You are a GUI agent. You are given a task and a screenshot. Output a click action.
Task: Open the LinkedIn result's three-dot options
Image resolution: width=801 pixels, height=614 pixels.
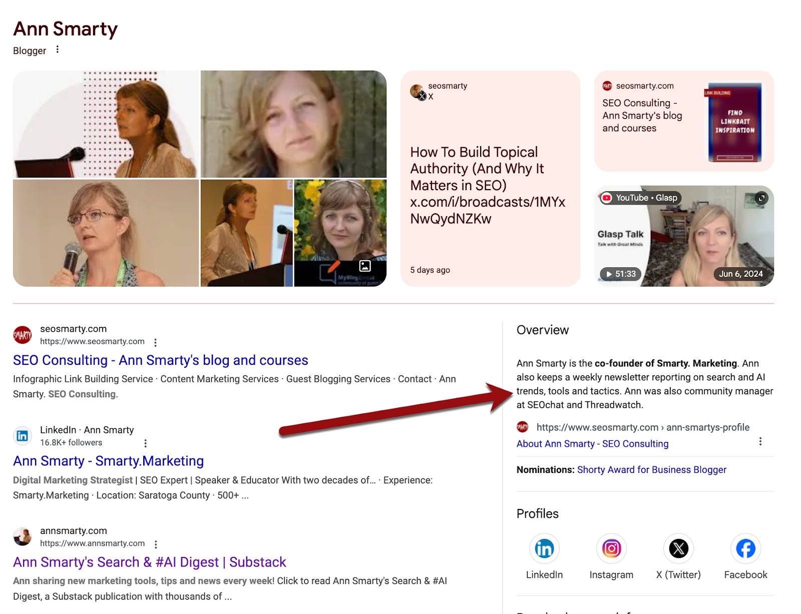coord(146,443)
